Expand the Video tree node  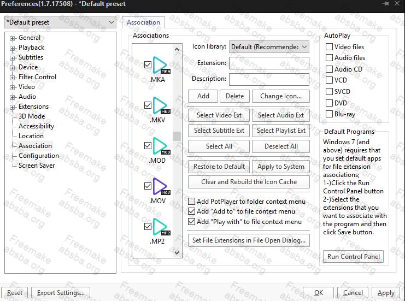click(x=12, y=87)
